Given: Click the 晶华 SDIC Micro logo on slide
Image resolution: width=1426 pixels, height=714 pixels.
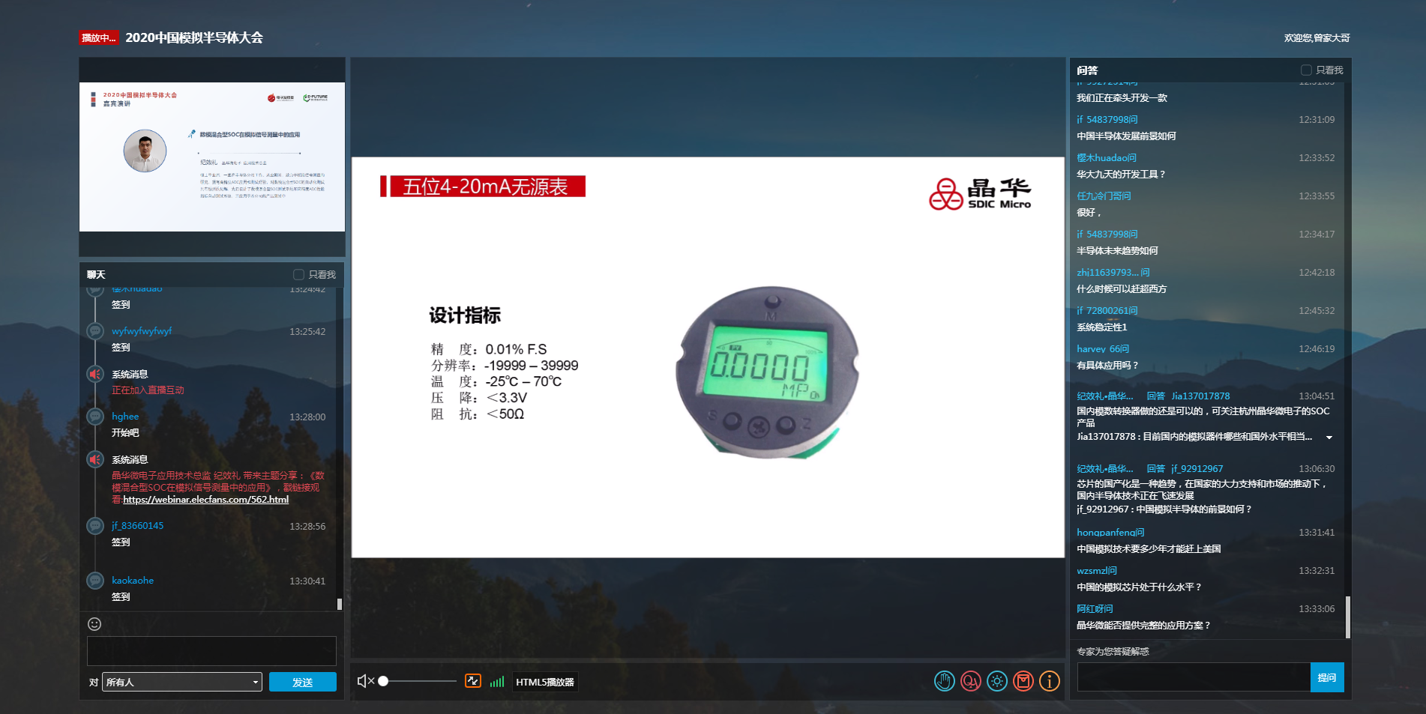Looking at the screenshot, I should coord(980,194).
